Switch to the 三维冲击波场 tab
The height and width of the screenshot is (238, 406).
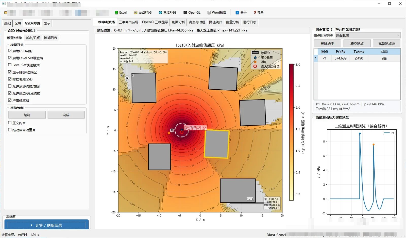(x=129, y=22)
